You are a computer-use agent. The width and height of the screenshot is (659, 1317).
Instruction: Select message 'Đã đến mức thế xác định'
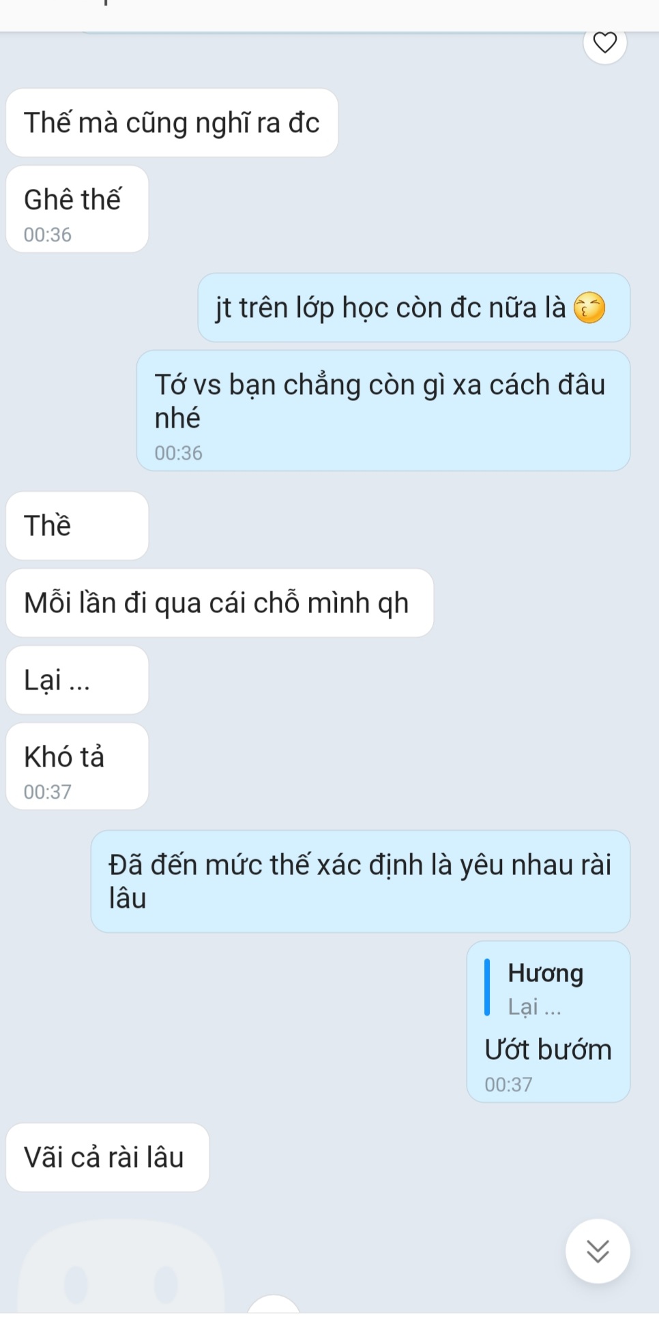pos(360,881)
